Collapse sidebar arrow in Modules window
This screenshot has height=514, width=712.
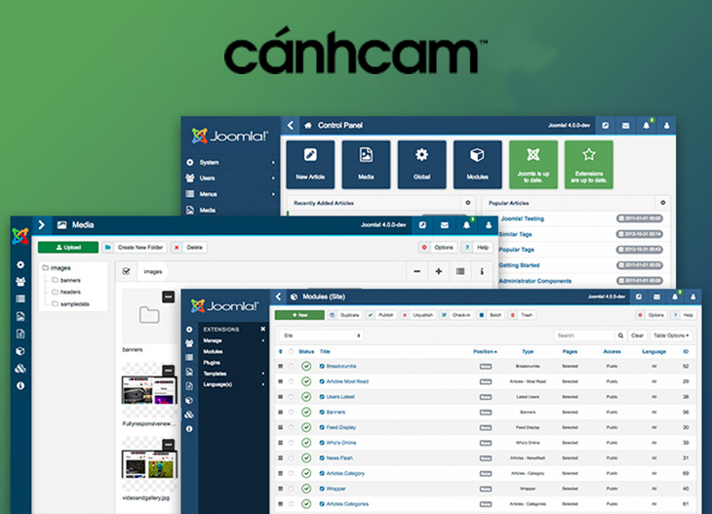point(278,297)
